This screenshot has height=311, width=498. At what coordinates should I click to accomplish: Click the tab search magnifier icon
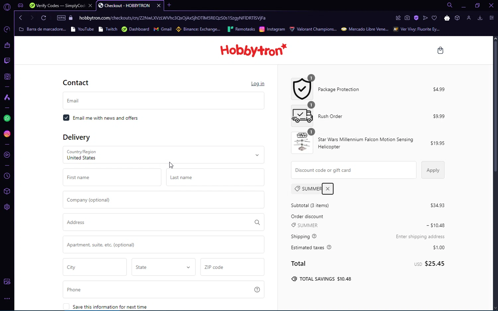(x=450, y=5)
